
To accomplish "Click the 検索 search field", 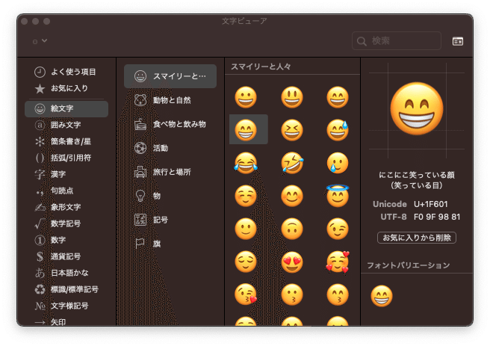I will (396, 41).
